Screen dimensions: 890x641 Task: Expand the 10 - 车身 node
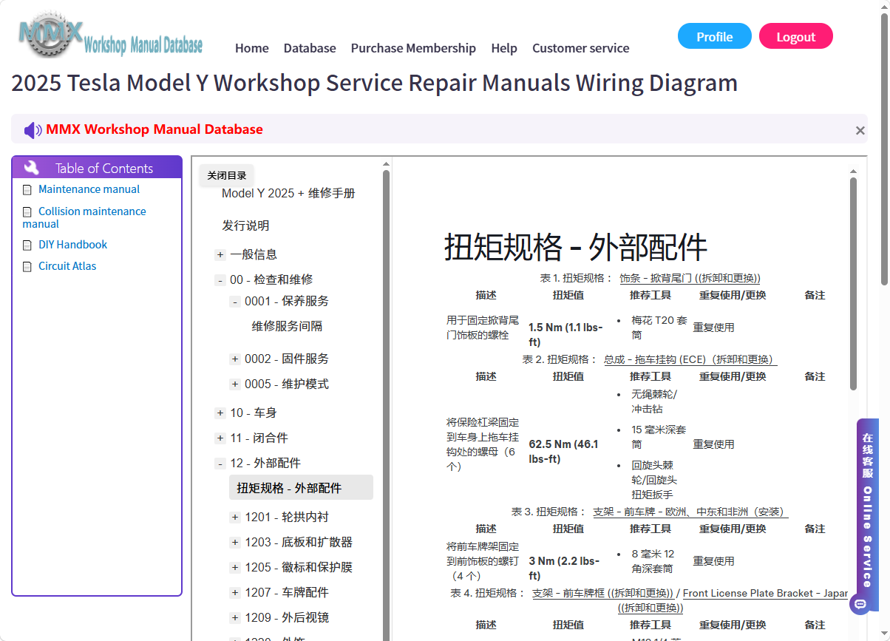[220, 413]
